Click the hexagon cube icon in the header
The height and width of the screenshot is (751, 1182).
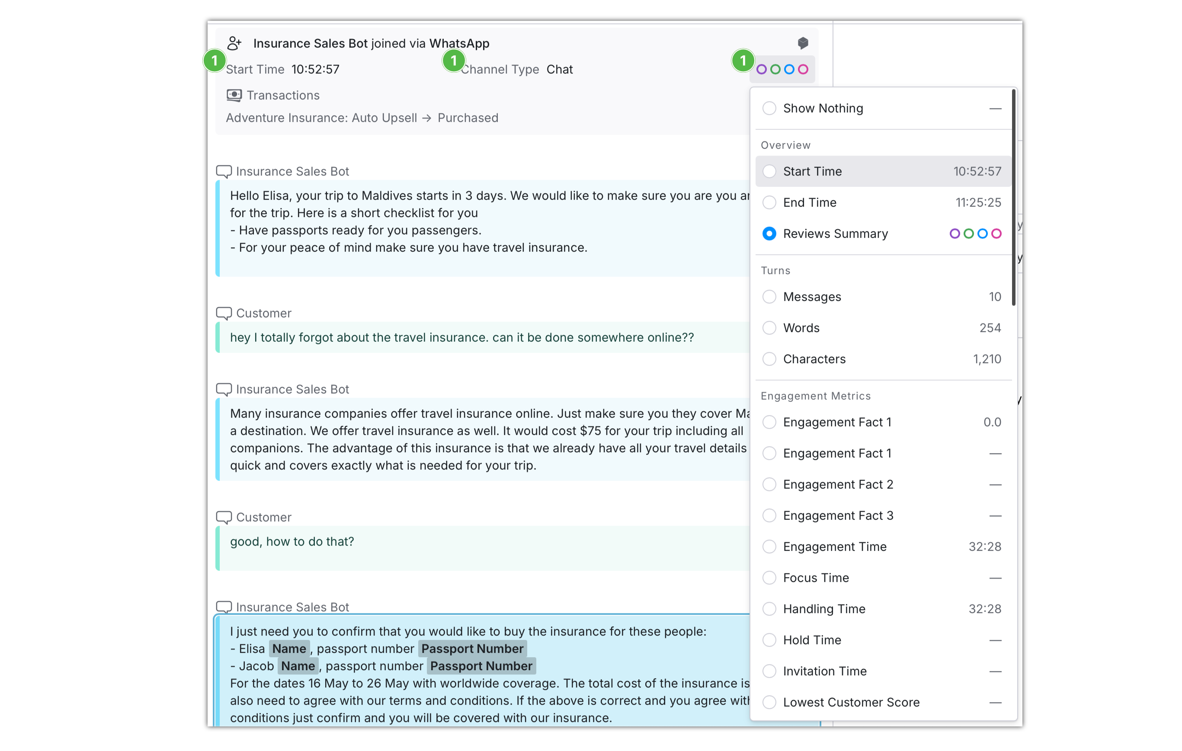pos(803,43)
